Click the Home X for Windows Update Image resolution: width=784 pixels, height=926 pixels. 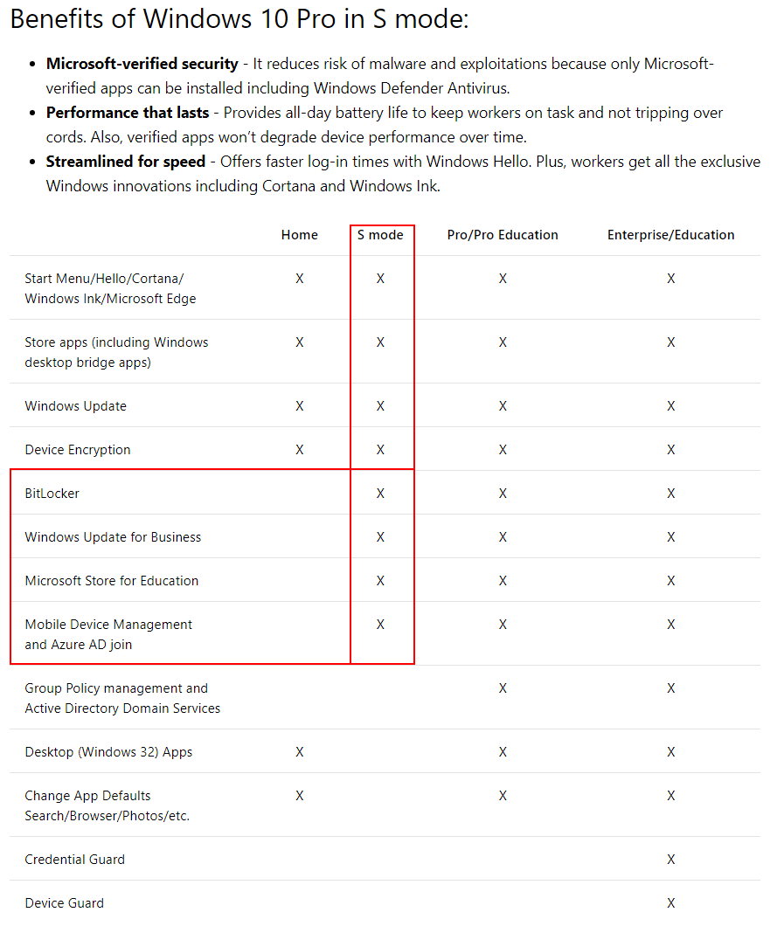tap(300, 406)
